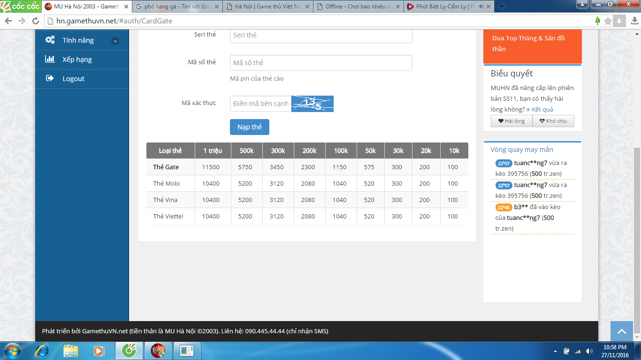Viewport: 641px width, 360px height.
Task: Switch to Cốc Cốc taskbar button
Action: pos(129,351)
